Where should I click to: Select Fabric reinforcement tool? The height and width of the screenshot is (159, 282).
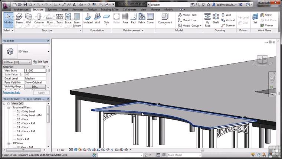(x=142, y=19)
